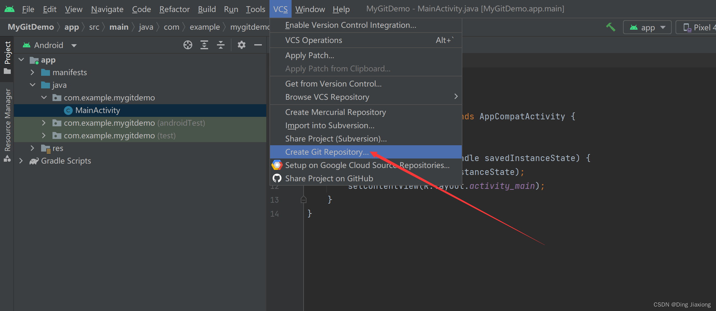
Task: Select VCS Operations menu entry
Action: (366, 40)
